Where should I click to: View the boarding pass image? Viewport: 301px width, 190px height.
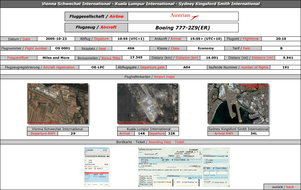tap(97, 167)
